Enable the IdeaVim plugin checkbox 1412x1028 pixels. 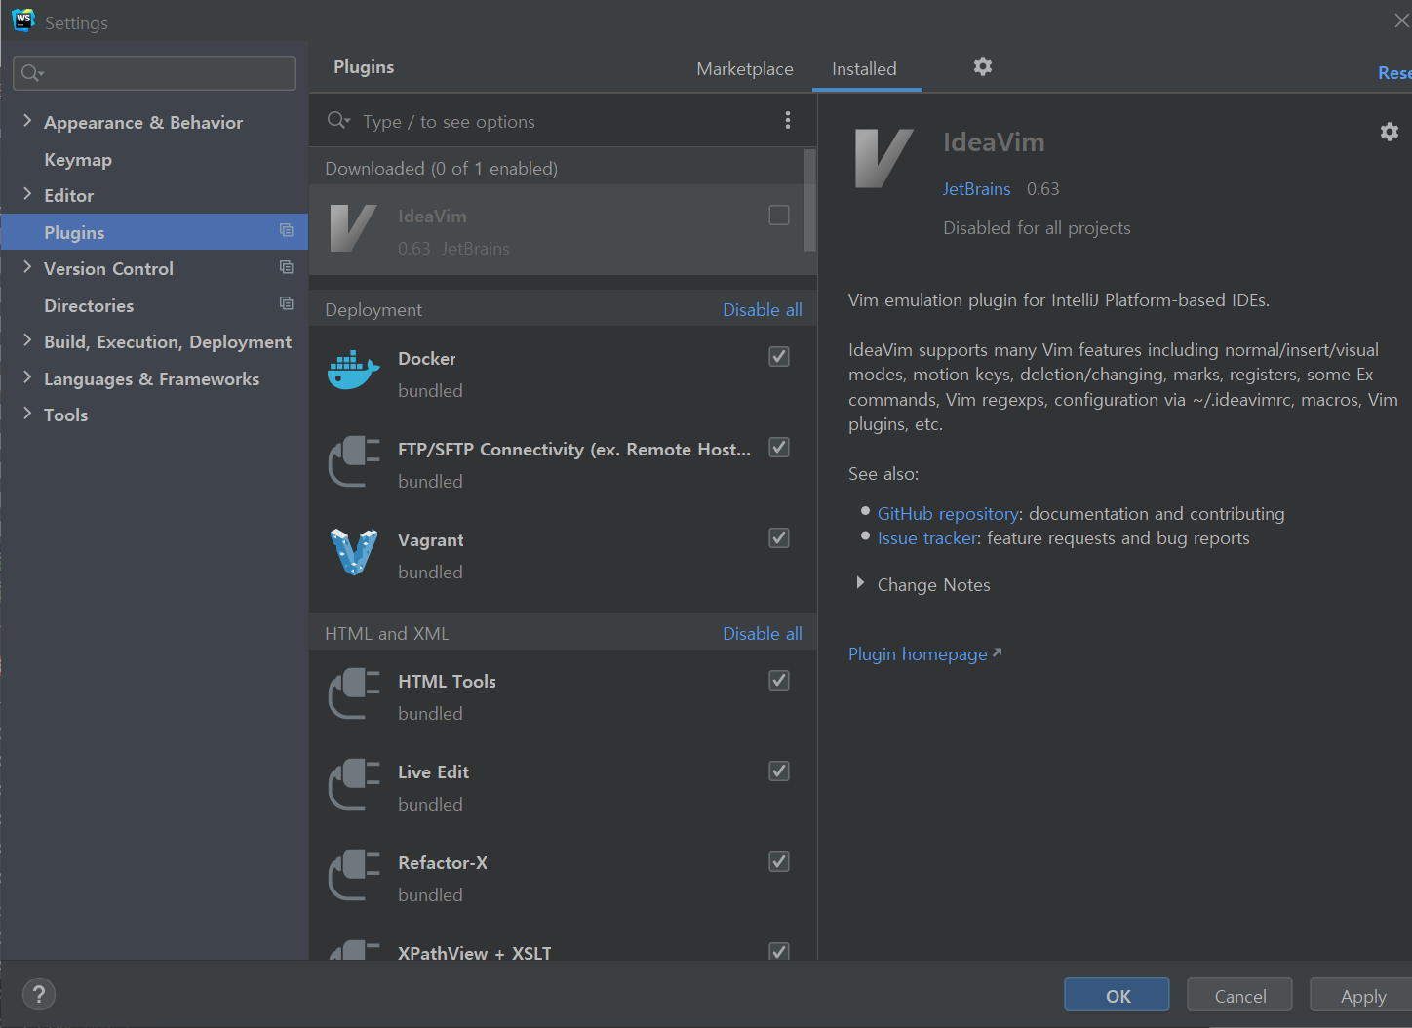pos(779,215)
